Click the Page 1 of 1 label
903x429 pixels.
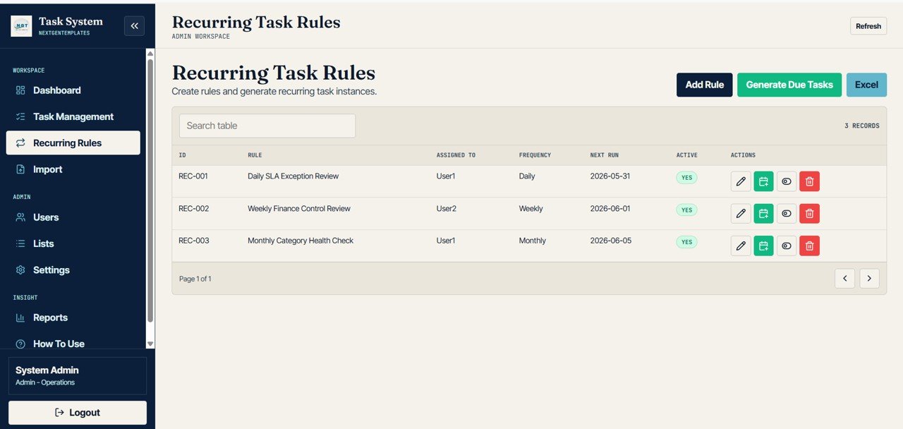195,279
